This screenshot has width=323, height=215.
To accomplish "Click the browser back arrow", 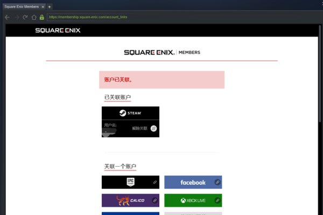I will pos(7,17).
